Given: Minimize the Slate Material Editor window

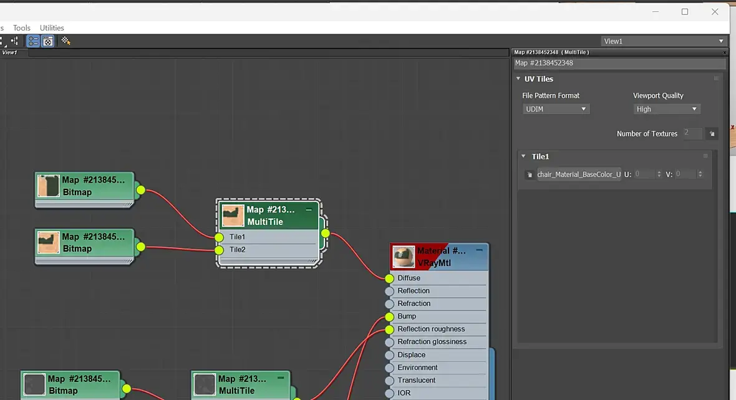Looking at the screenshot, I should click(x=656, y=12).
